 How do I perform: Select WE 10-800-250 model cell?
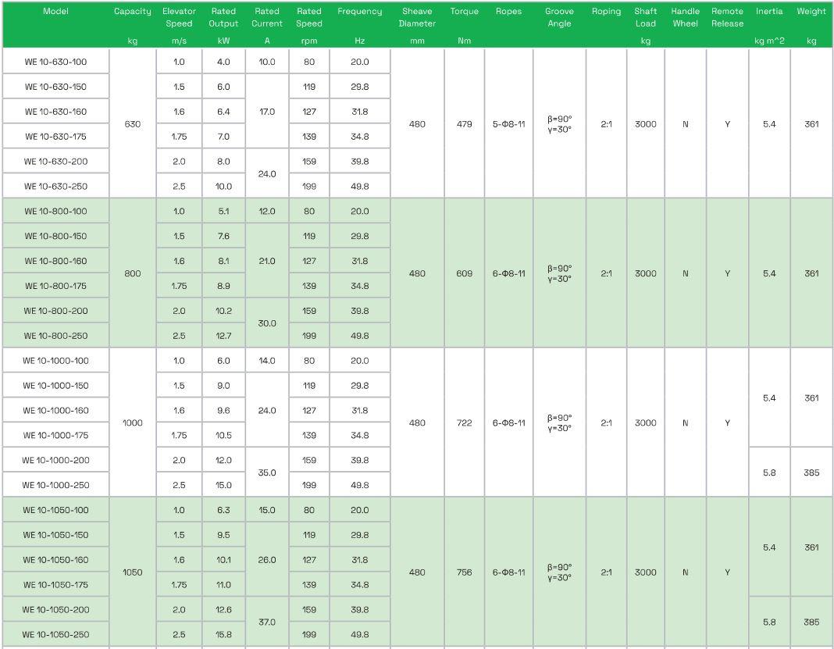pyautogui.click(x=55, y=336)
